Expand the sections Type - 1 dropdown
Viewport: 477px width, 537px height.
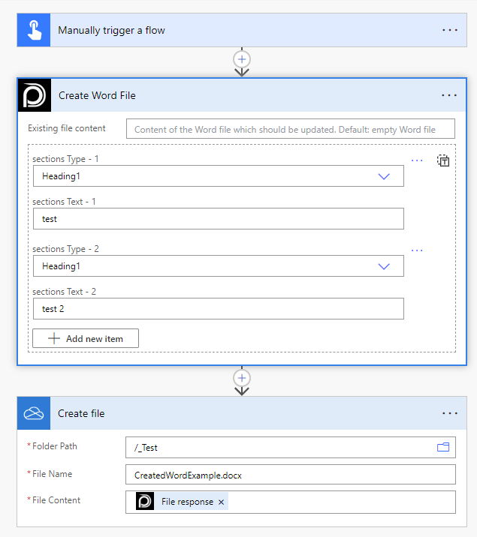pos(384,176)
